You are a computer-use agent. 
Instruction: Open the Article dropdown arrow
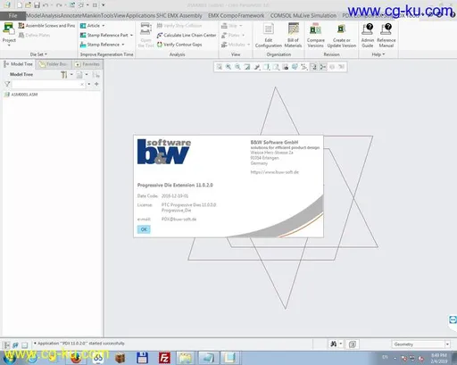(x=104, y=26)
